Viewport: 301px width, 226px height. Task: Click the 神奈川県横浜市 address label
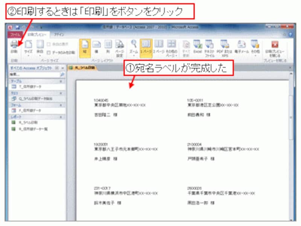[126, 193]
